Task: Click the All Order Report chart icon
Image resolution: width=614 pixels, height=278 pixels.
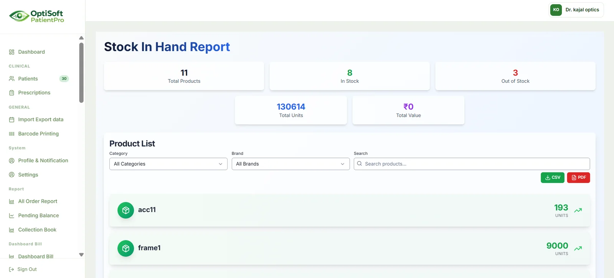Action: point(12,201)
